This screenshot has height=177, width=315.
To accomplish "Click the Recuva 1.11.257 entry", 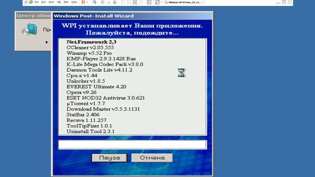I will tap(87, 120).
